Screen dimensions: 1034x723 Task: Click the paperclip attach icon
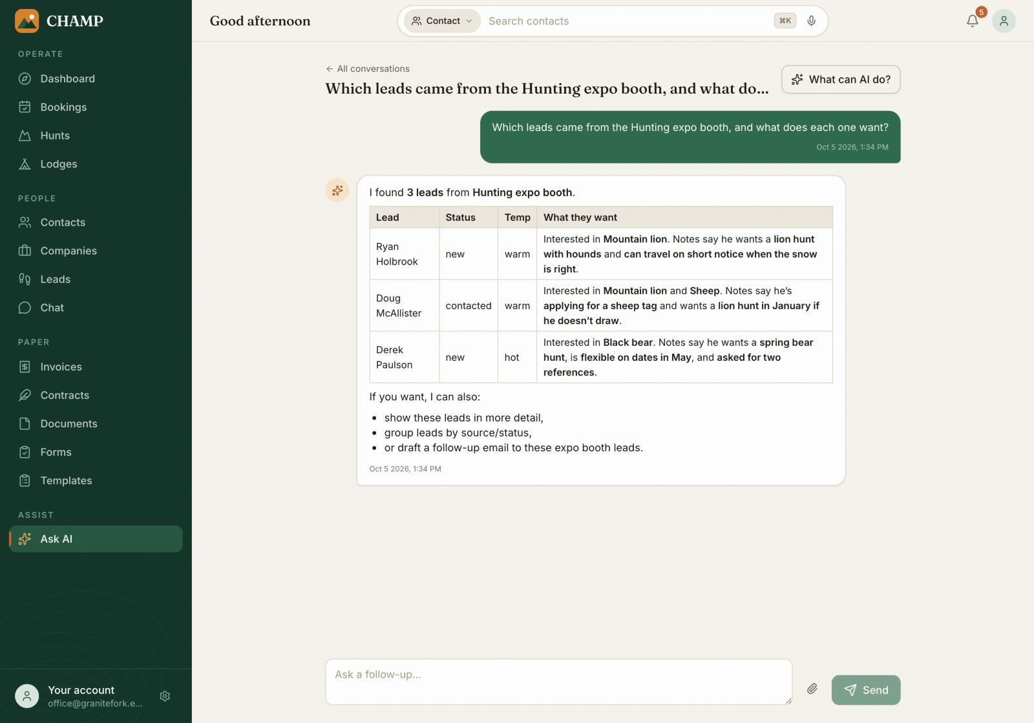[x=812, y=689]
